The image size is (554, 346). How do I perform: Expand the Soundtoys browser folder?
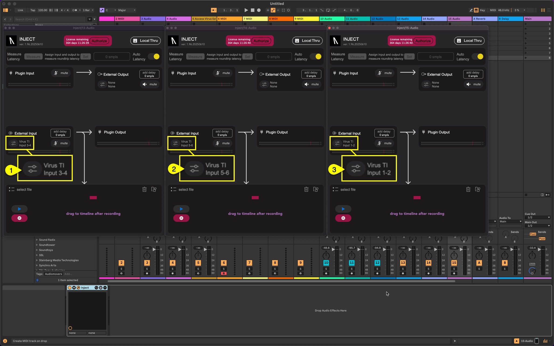tap(37, 250)
